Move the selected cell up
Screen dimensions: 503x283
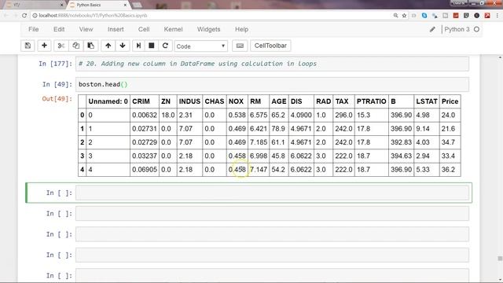108,46
